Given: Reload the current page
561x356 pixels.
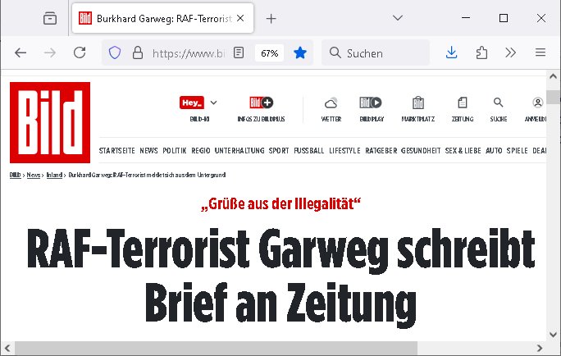Looking at the screenshot, I should pyautogui.click(x=80, y=52).
